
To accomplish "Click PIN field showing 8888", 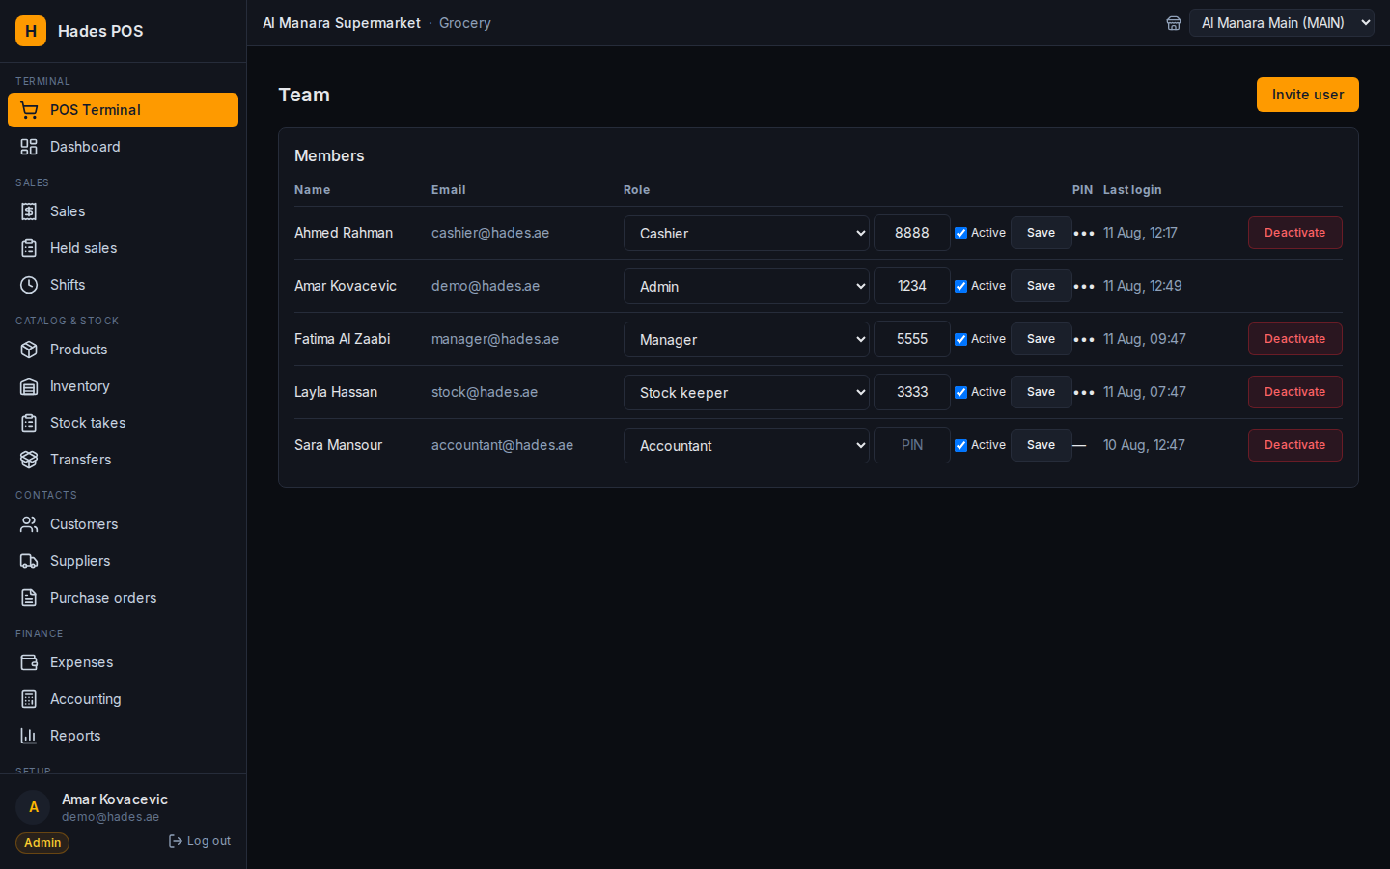I will tap(912, 233).
